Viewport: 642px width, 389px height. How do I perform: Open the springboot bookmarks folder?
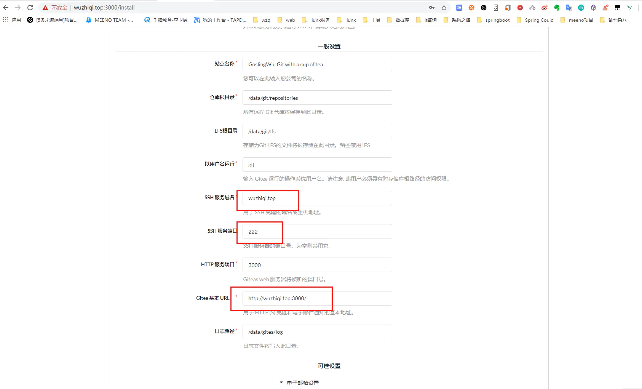pyautogui.click(x=493, y=20)
